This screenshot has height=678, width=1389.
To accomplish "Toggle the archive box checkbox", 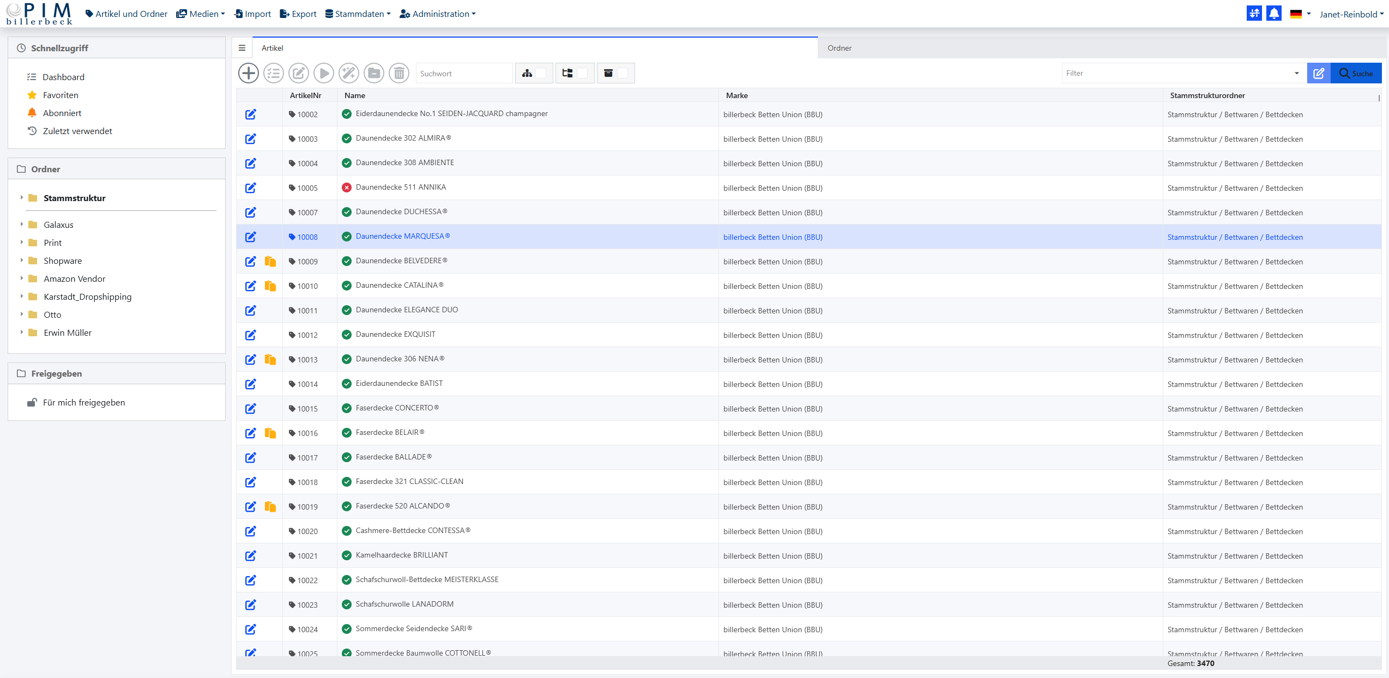I will [622, 73].
